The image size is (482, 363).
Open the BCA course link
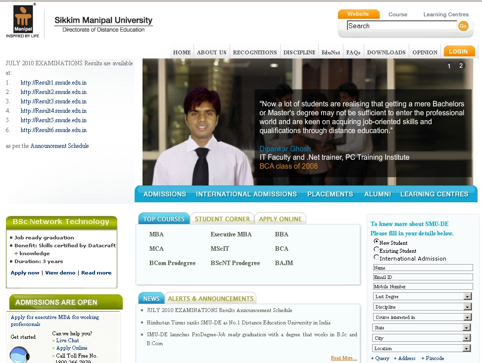coord(282,249)
